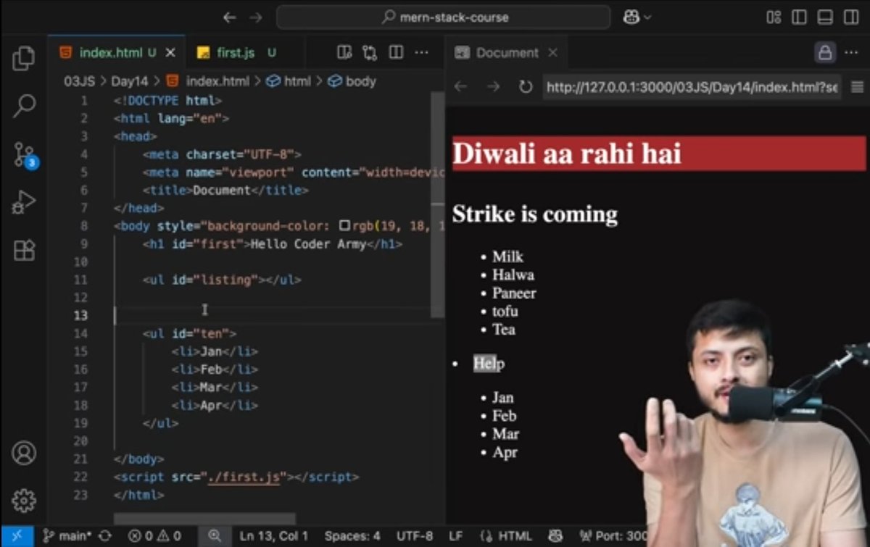
Task: Click the Paneer list item in preview
Action: (514, 293)
